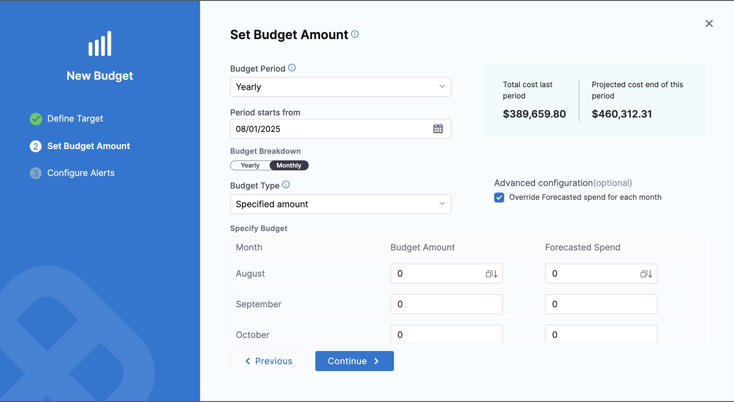The image size is (734, 402).
Task: Click September Budget Amount input field
Action: (446, 304)
